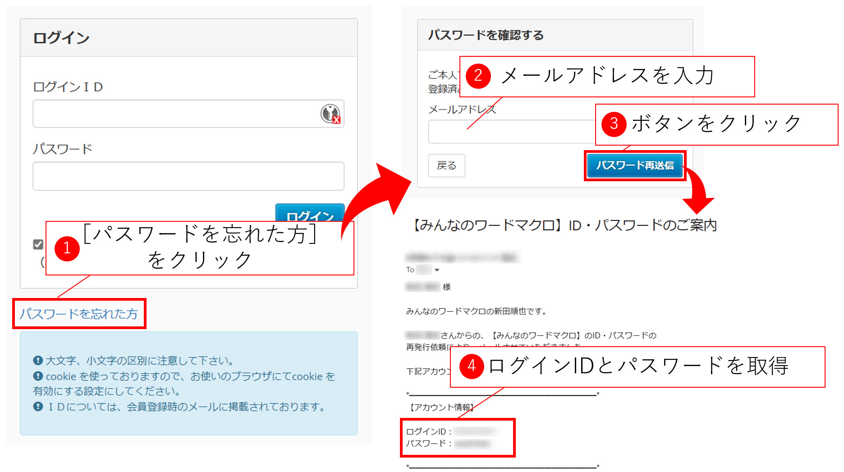Click the 戻る button
The height and width of the screenshot is (472, 844).
(x=446, y=165)
